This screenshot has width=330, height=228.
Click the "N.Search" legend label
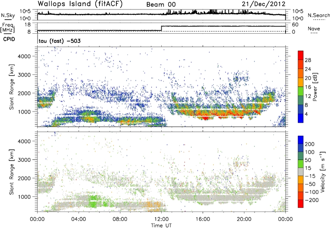click(x=318, y=15)
